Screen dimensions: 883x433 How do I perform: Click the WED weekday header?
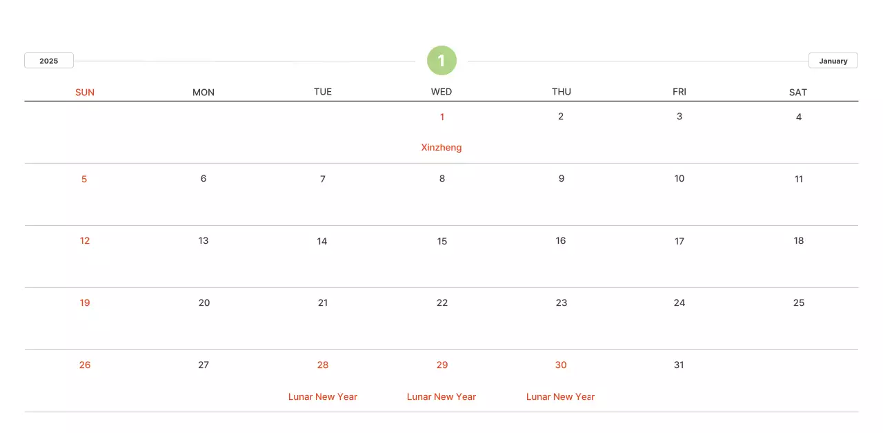tap(441, 92)
